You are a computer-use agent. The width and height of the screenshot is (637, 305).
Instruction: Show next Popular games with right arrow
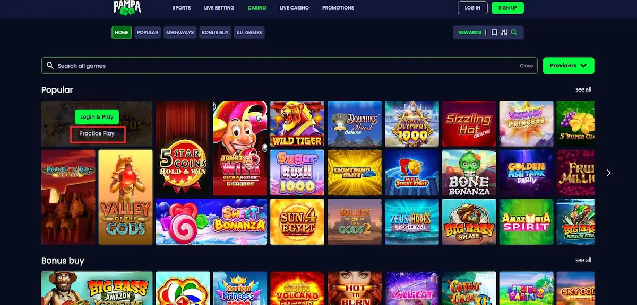pos(609,173)
